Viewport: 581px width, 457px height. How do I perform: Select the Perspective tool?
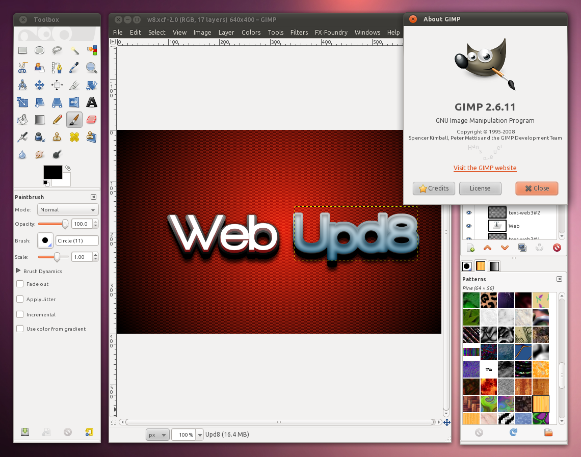click(57, 102)
